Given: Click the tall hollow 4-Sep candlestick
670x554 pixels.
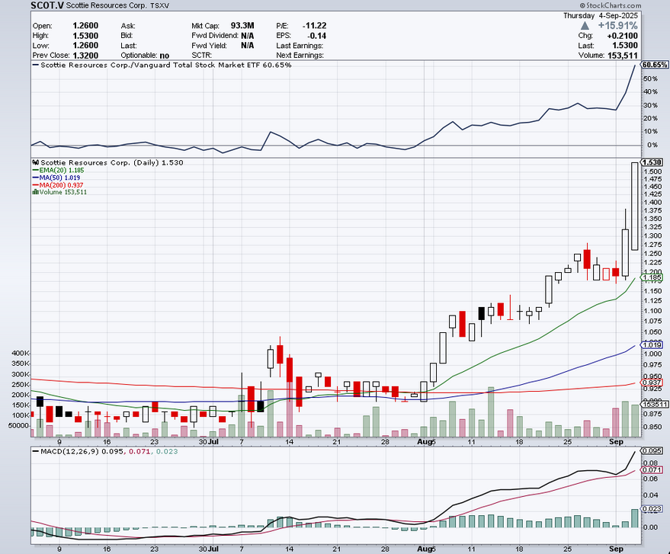Looking at the screenshot, I should pos(634,207).
